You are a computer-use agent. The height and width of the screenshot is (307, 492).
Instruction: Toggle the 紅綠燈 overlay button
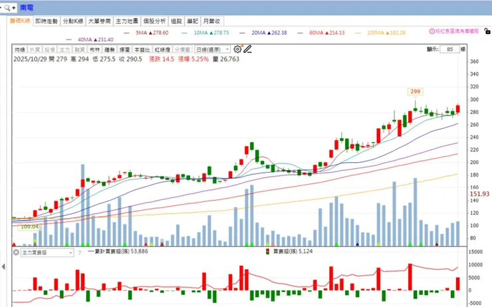[162, 50]
